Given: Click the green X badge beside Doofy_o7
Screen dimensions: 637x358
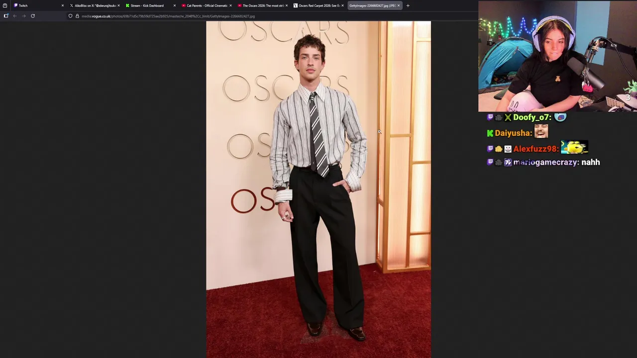Looking at the screenshot, I should click(508, 117).
